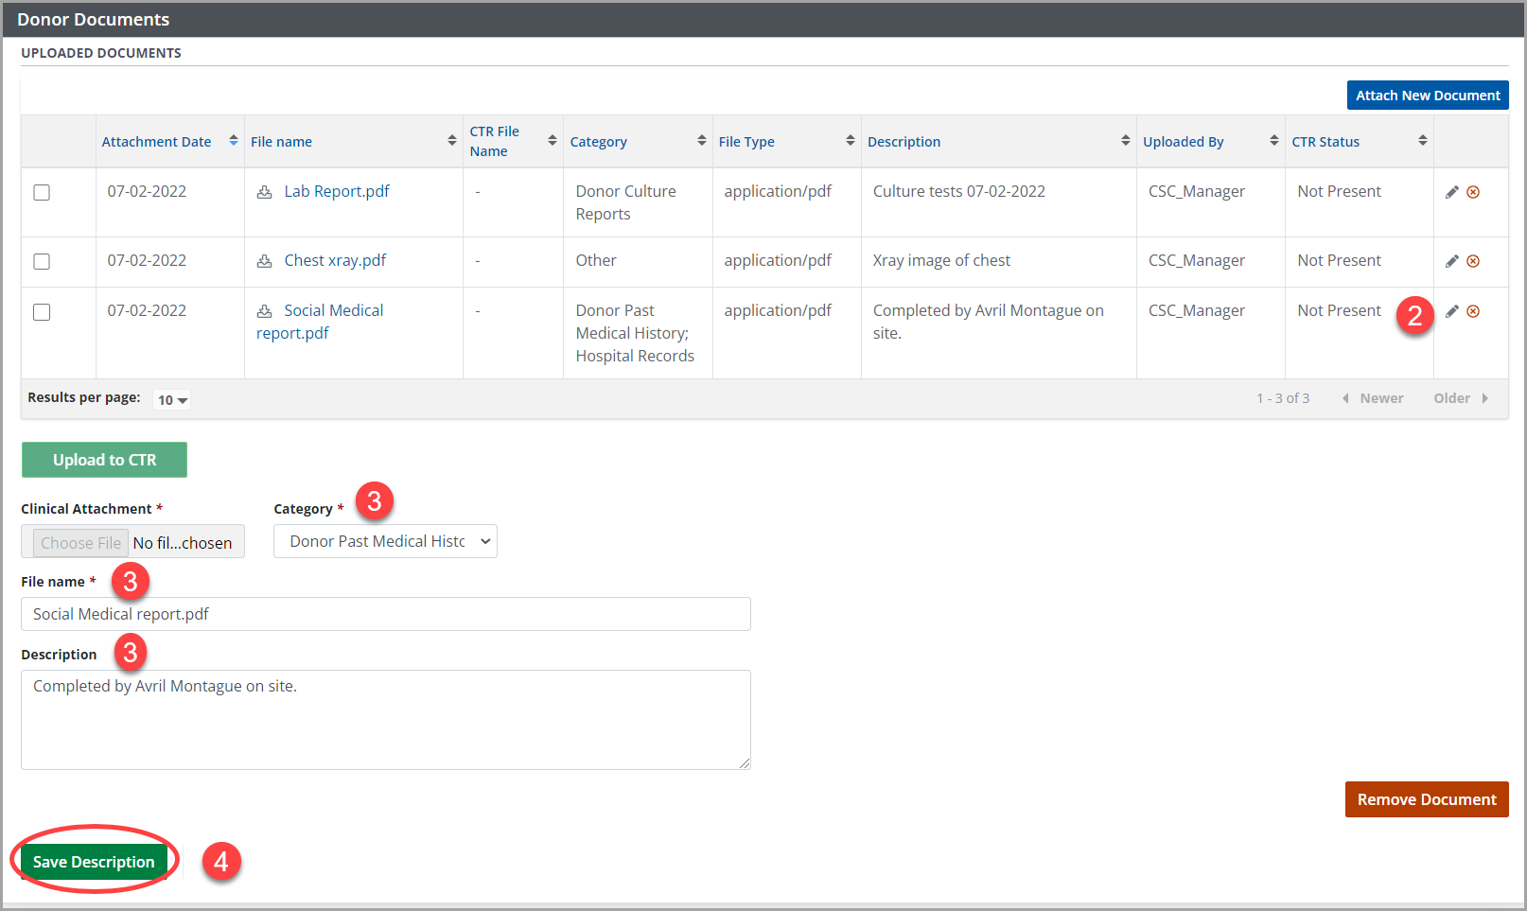Remove Social Medical report via delete icon

coord(1473,311)
